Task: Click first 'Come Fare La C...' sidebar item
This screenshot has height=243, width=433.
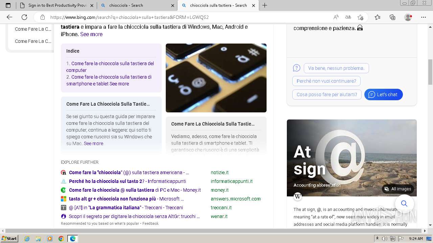Action: [x=33, y=29]
